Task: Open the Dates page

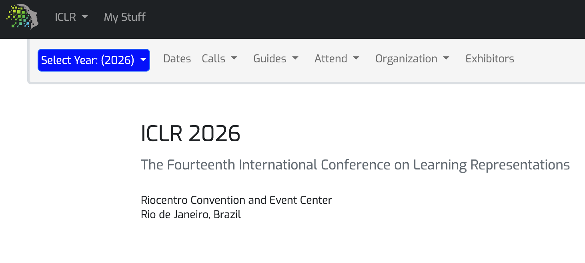Action: click(177, 59)
